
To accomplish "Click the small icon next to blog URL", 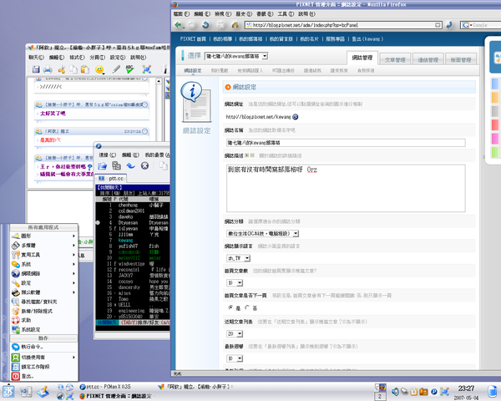I will point(296,117).
